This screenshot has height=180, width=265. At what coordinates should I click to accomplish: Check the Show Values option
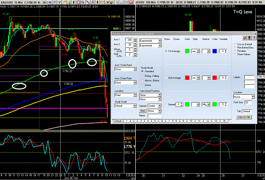235,54
